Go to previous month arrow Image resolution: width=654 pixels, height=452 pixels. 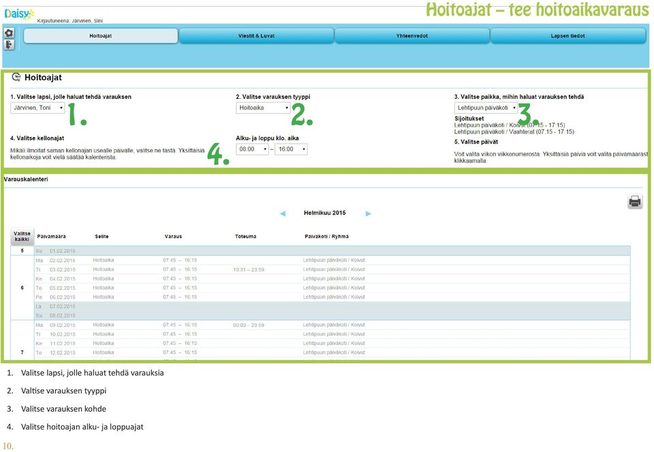282,213
